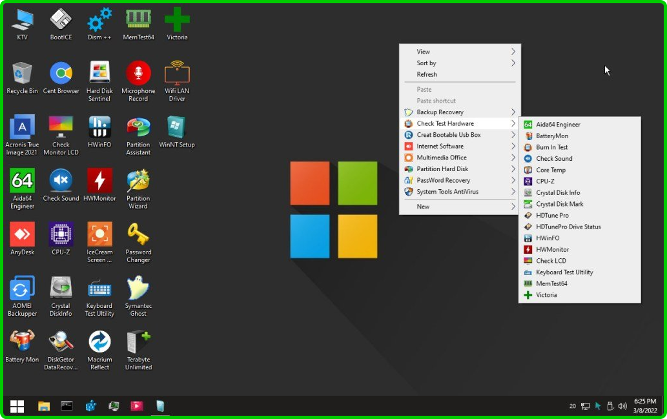The width and height of the screenshot is (667, 419).
Task: Select MemTest64 in the submenu
Action: (x=579, y=283)
